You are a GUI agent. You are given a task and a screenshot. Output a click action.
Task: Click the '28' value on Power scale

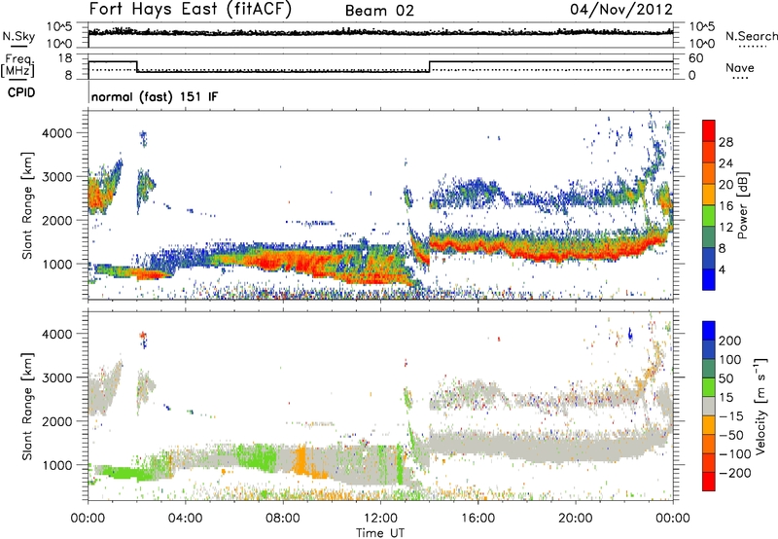click(725, 142)
